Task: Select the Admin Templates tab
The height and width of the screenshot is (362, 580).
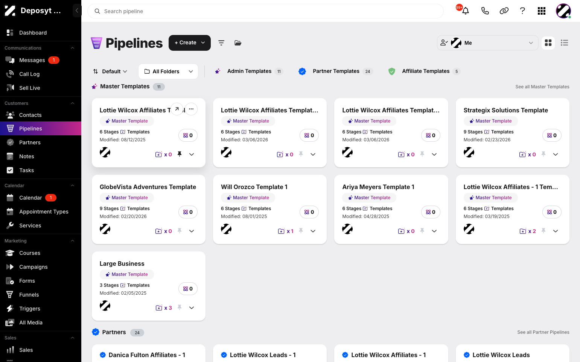Action: coord(249,71)
